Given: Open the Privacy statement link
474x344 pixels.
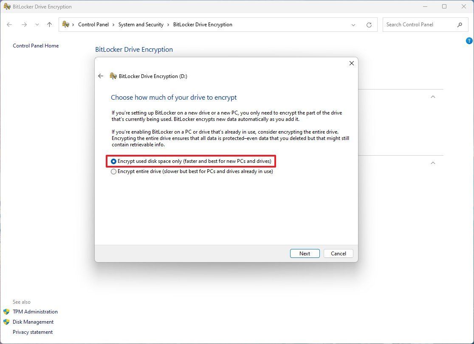Looking at the screenshot, I should (x=33, y=332).
